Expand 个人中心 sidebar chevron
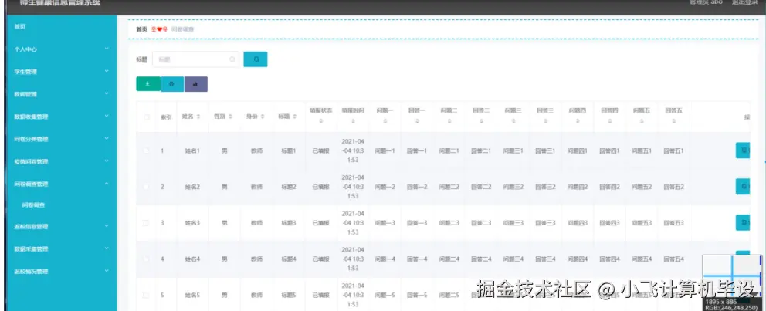766x311 pixels. pos(107,49)
